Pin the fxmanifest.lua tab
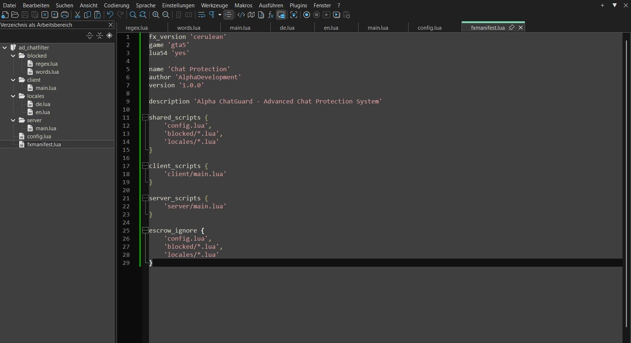 pyautogui.click(x=511, y=28)
